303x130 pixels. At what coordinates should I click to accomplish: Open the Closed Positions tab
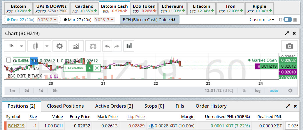[65, 106]
